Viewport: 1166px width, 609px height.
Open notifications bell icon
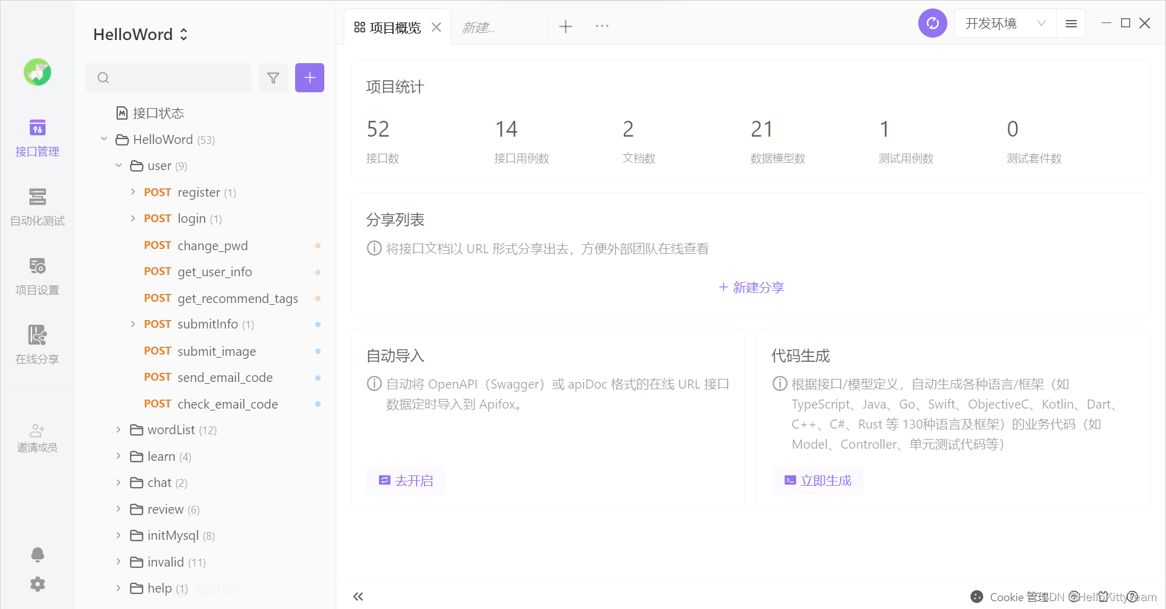click(38, 554)
